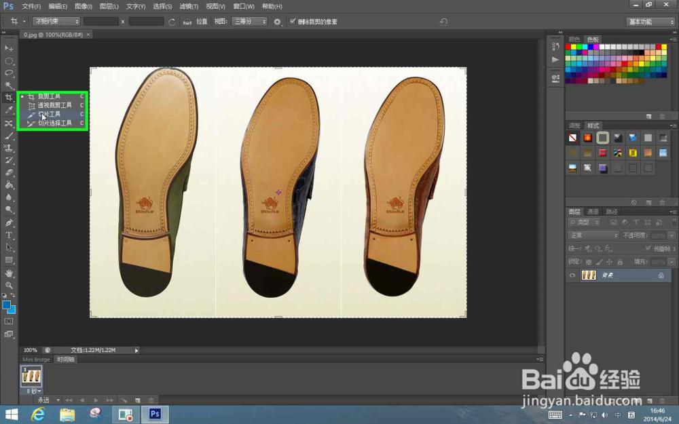This screenshot has width=679, height=424.
Task: Select the Zoom tool
Action: [9, 285]
